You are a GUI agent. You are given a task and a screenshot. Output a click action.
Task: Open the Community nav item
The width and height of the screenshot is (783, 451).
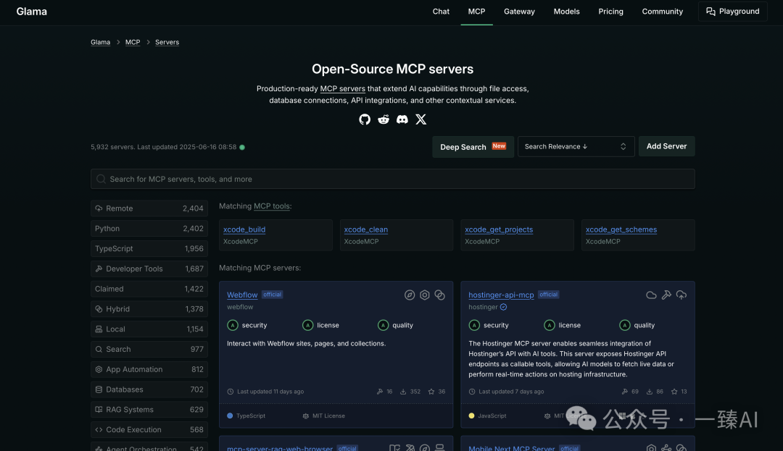[662, 12]
